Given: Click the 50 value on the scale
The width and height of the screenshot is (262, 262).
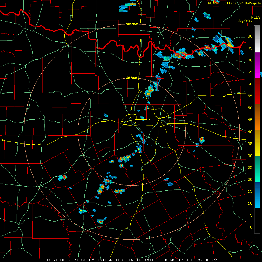Looking at the screenshot, I should (250, 108).
